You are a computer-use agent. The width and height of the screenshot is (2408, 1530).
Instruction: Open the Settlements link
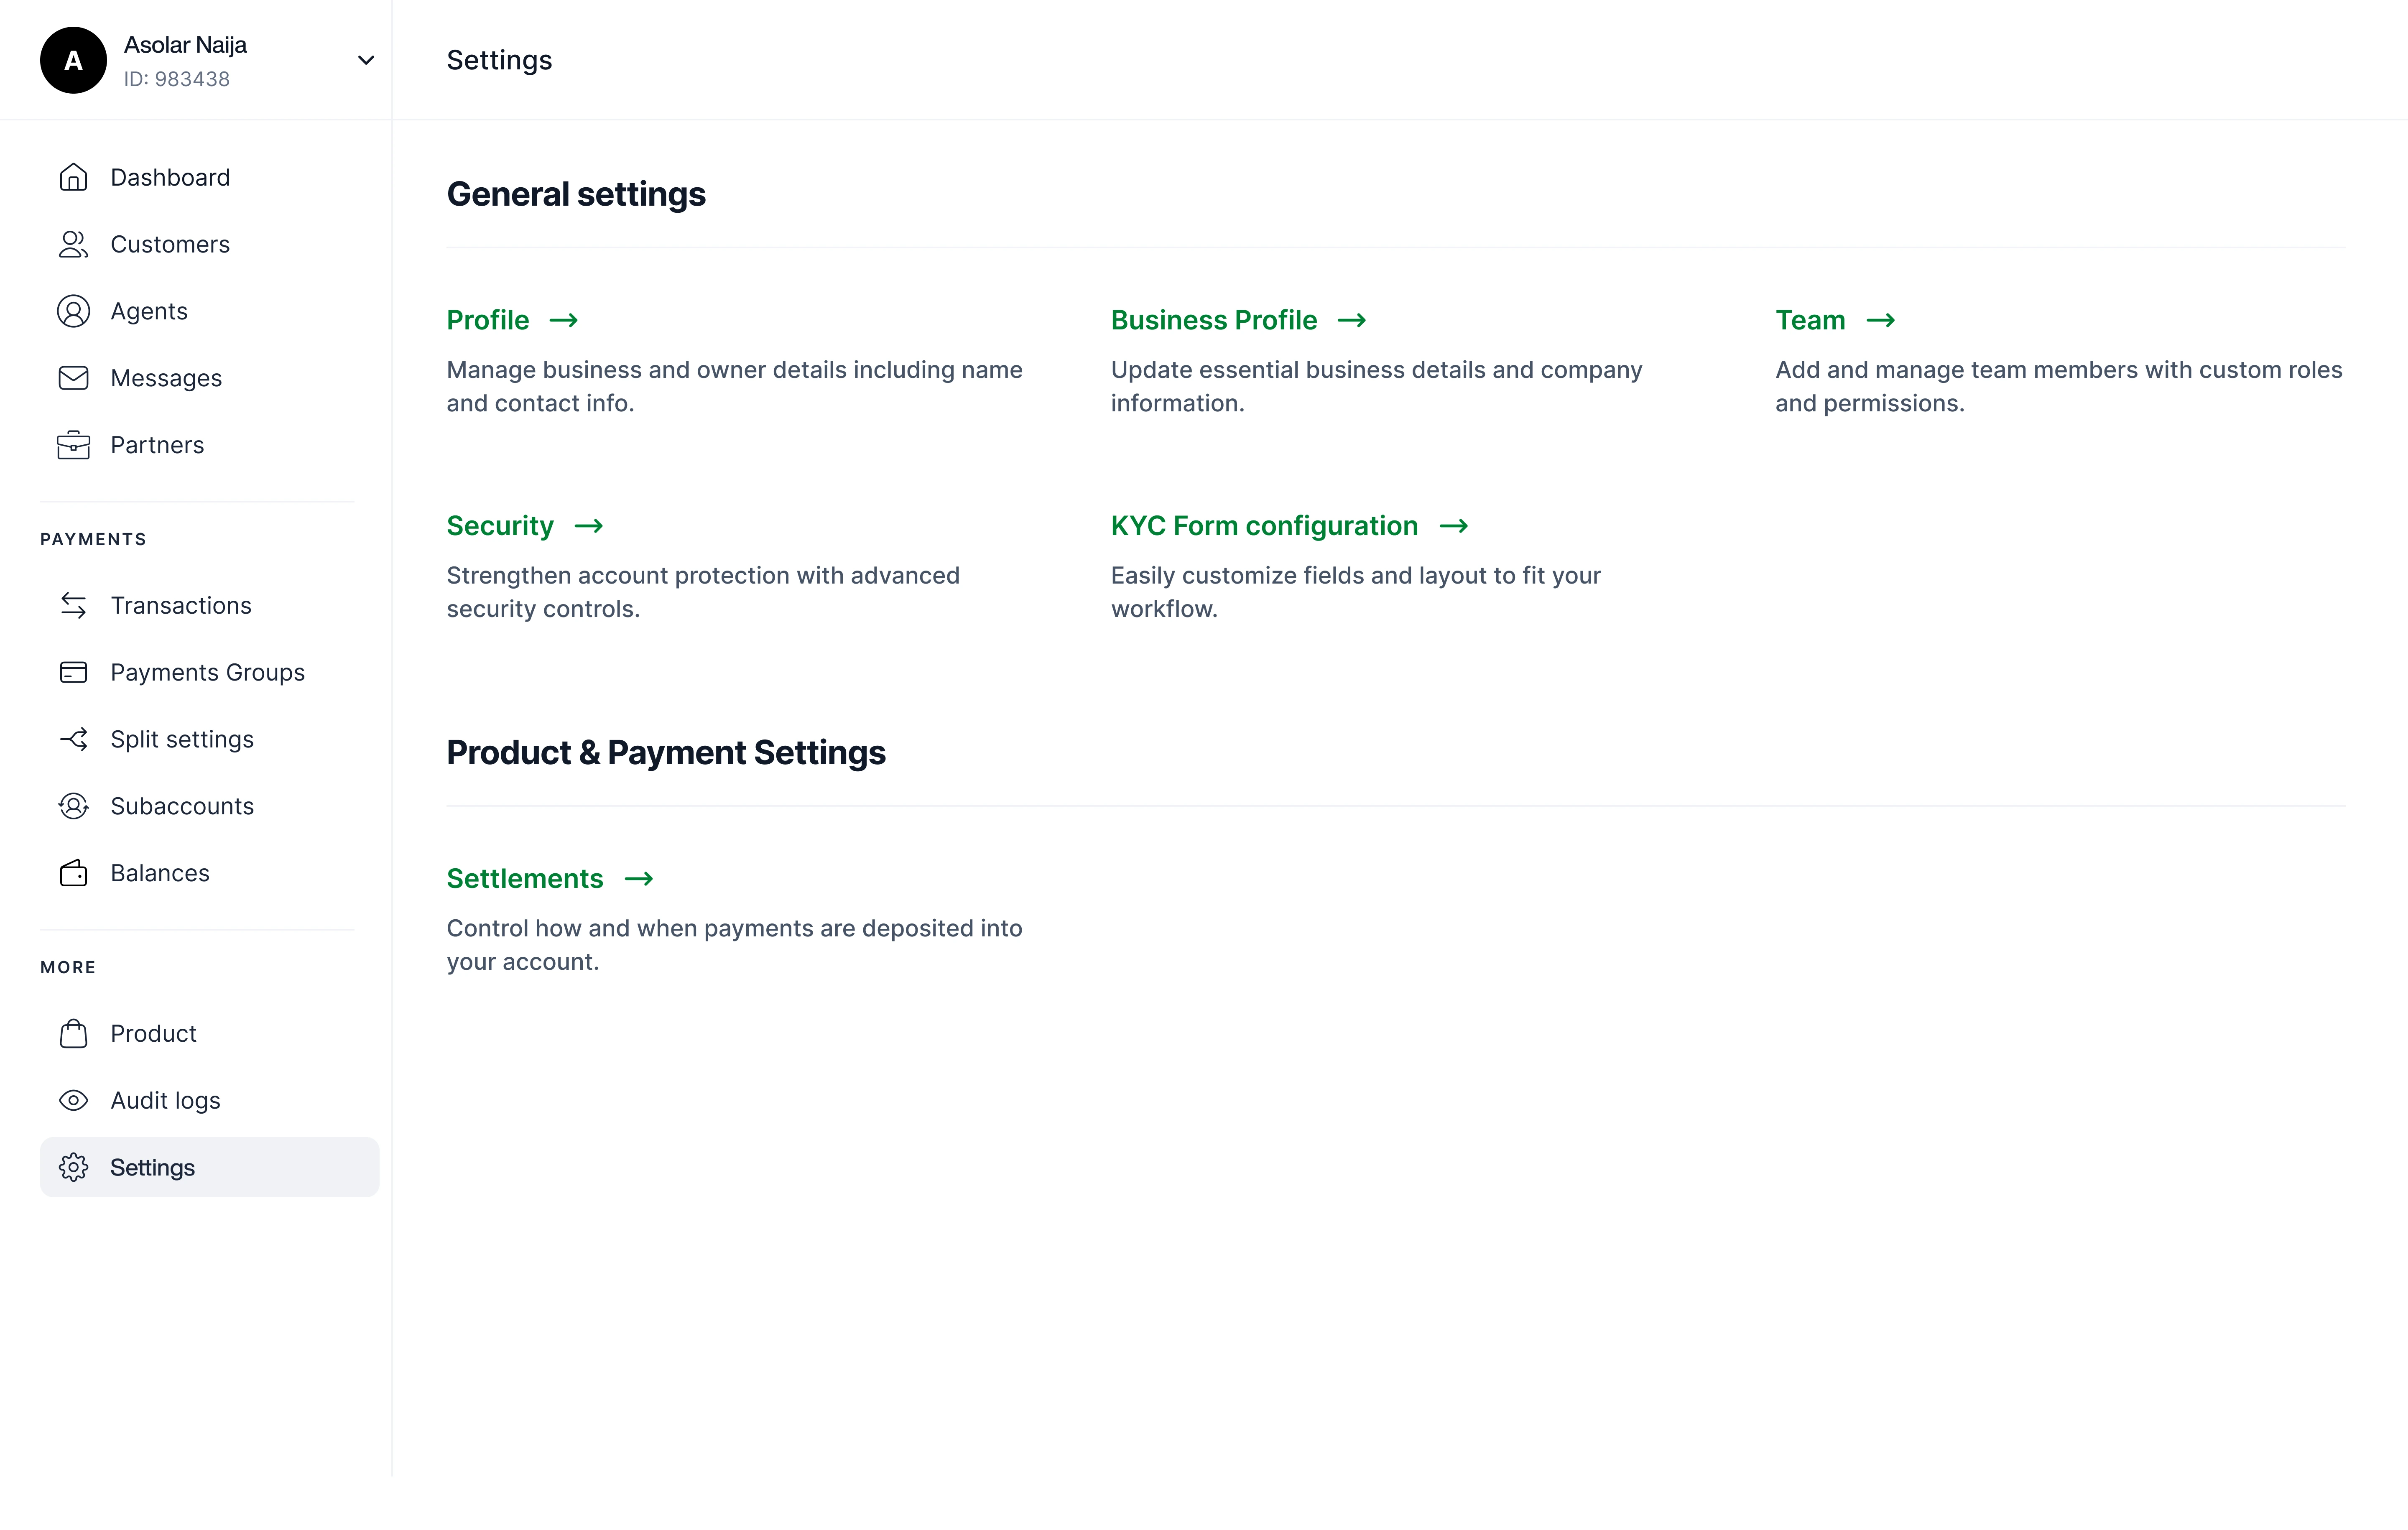[525, 878]
